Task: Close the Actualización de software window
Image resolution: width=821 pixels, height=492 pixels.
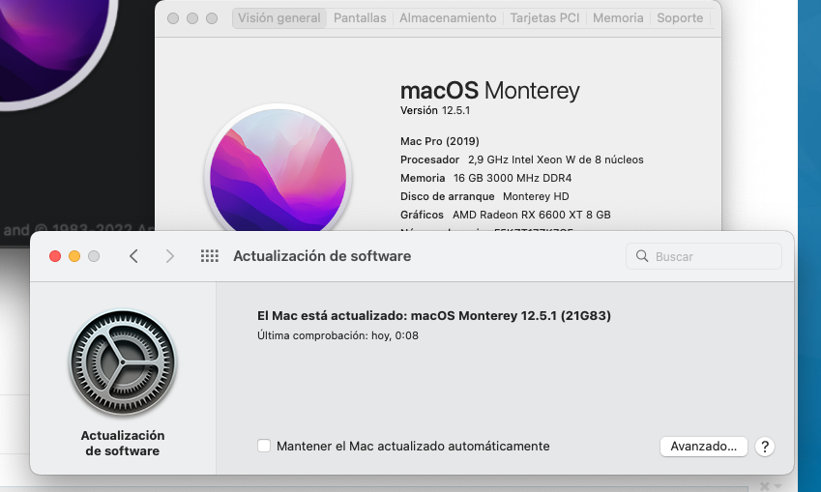Action: click(x=55, y=256)
